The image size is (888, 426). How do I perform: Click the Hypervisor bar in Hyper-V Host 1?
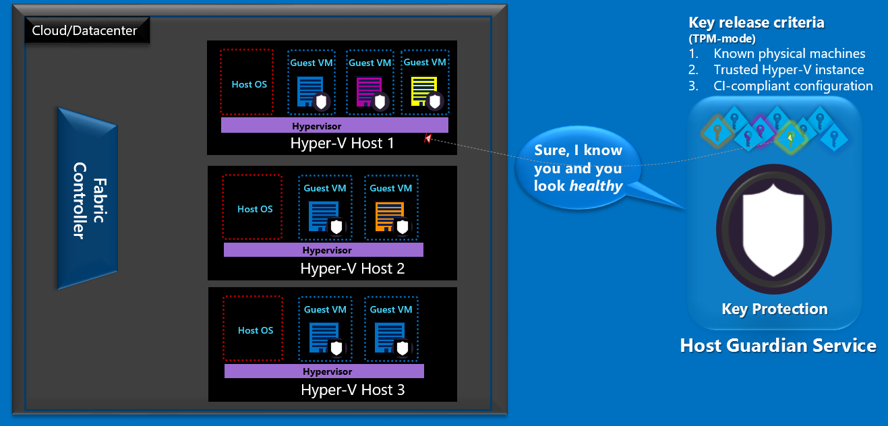pos(334,125)
